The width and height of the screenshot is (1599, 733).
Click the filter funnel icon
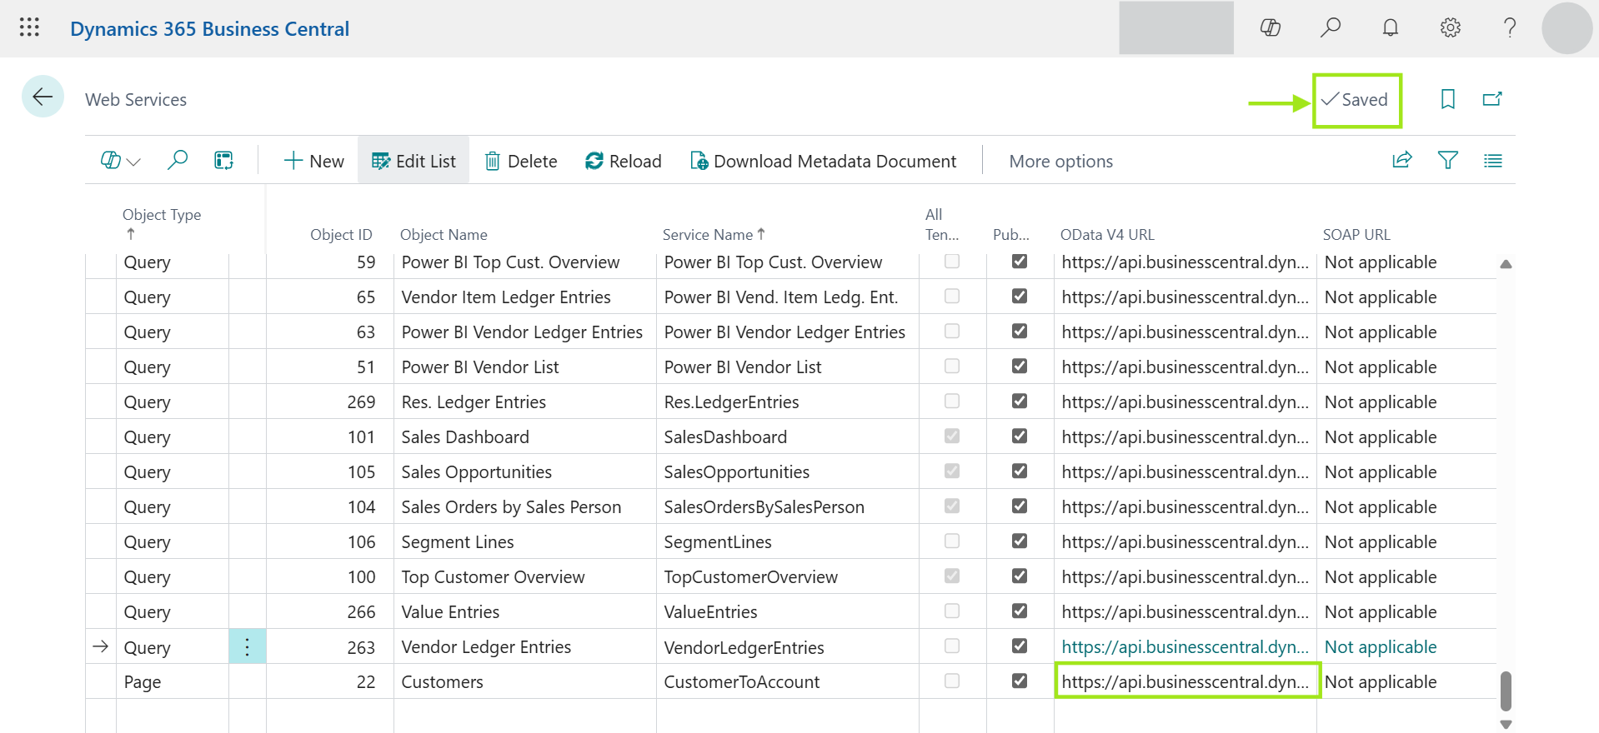coord(1447,160)
